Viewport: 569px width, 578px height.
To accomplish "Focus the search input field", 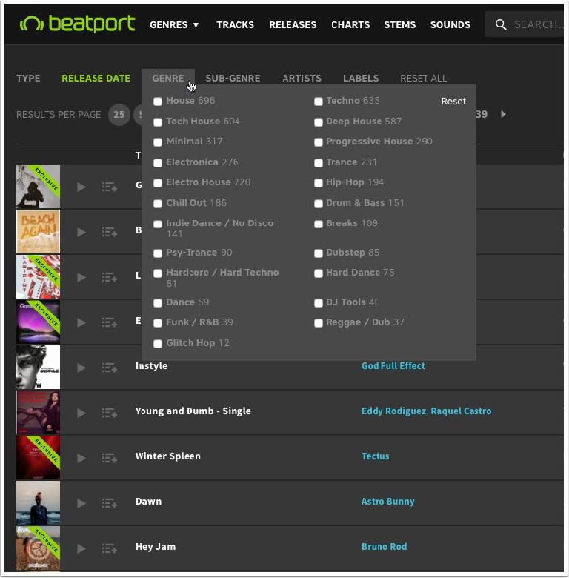I will click(538, 24).
